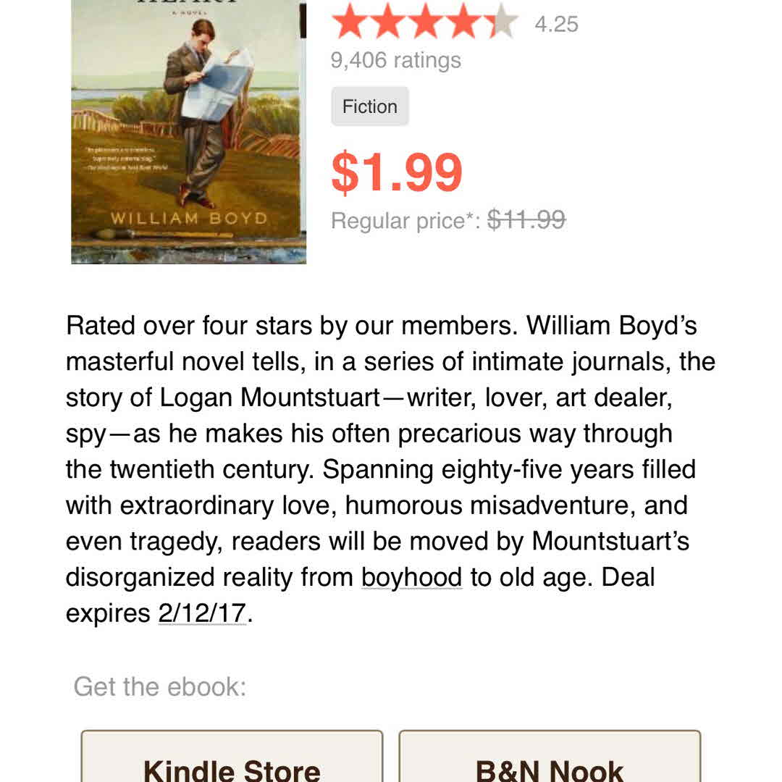Click the underlined word boyhood
The width and height of the screenshot is (782, 782).
(411, 578)
